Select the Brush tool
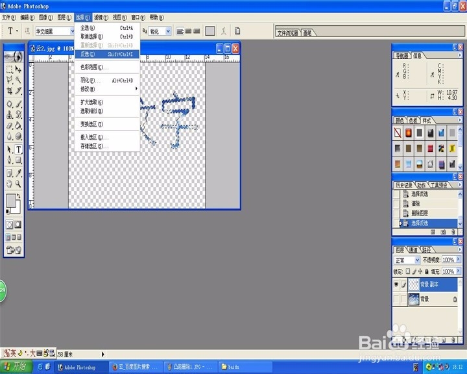 18,104
